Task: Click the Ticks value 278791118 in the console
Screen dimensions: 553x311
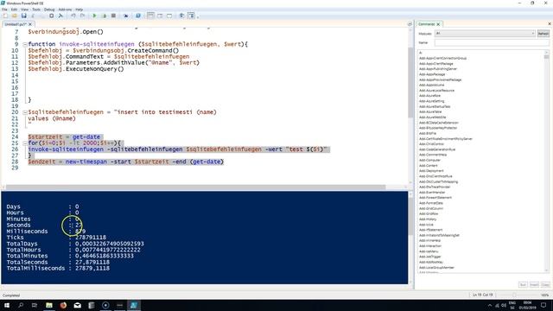Action: (90, 238)
